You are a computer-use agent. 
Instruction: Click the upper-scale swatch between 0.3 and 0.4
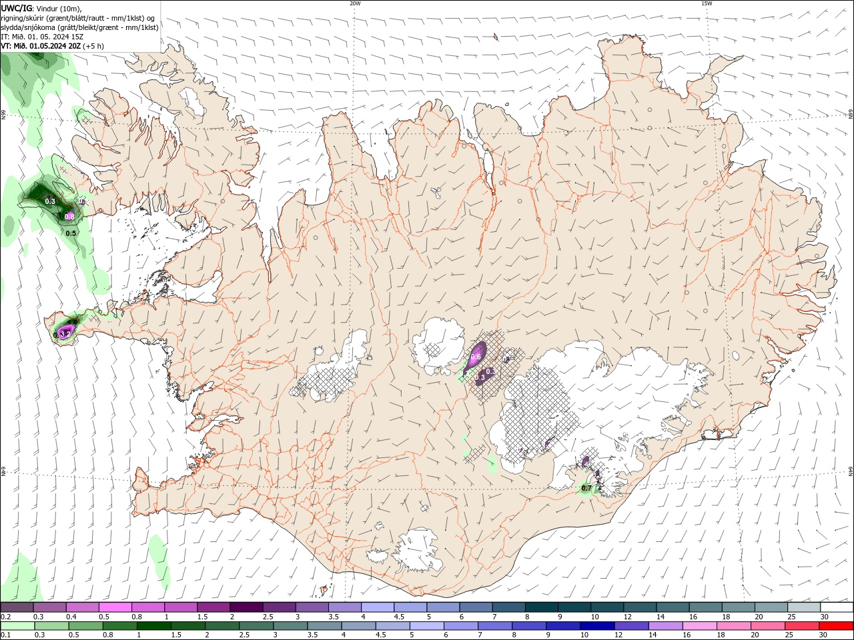tap(49, 607)
